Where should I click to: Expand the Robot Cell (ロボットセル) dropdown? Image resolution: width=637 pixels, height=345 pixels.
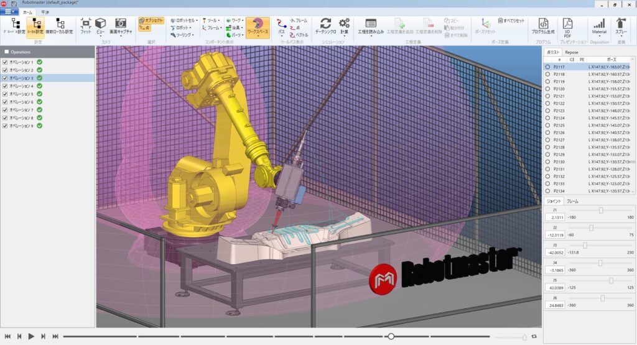coord(184,21)
